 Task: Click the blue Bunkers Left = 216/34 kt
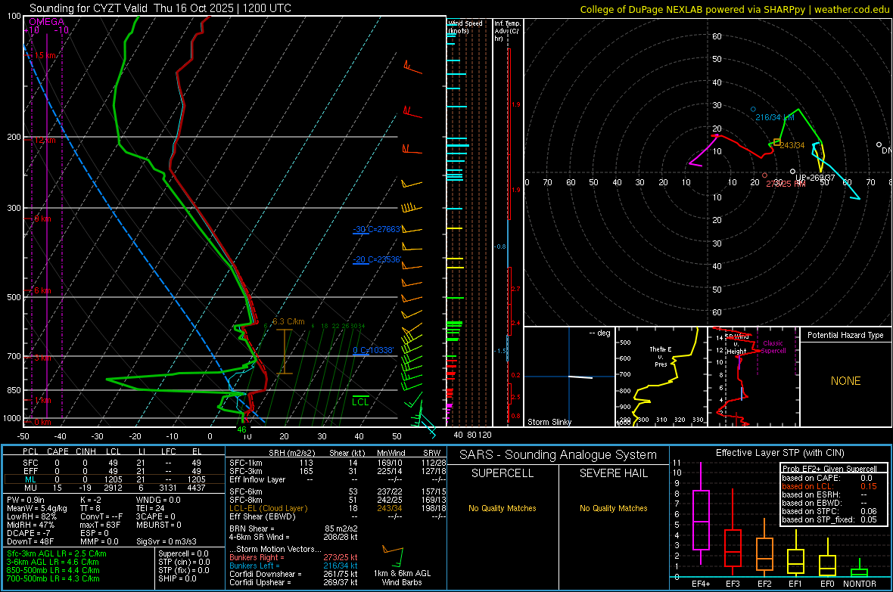point(294,566)
